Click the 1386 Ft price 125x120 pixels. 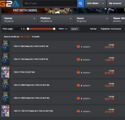pos(109,60)
